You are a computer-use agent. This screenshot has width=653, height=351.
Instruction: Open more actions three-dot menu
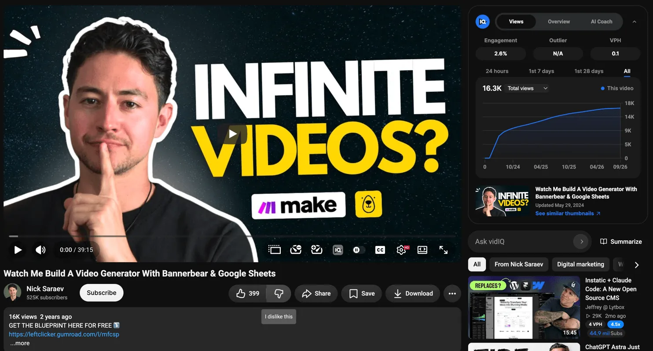pyautogui.click(x=452, y=293)
